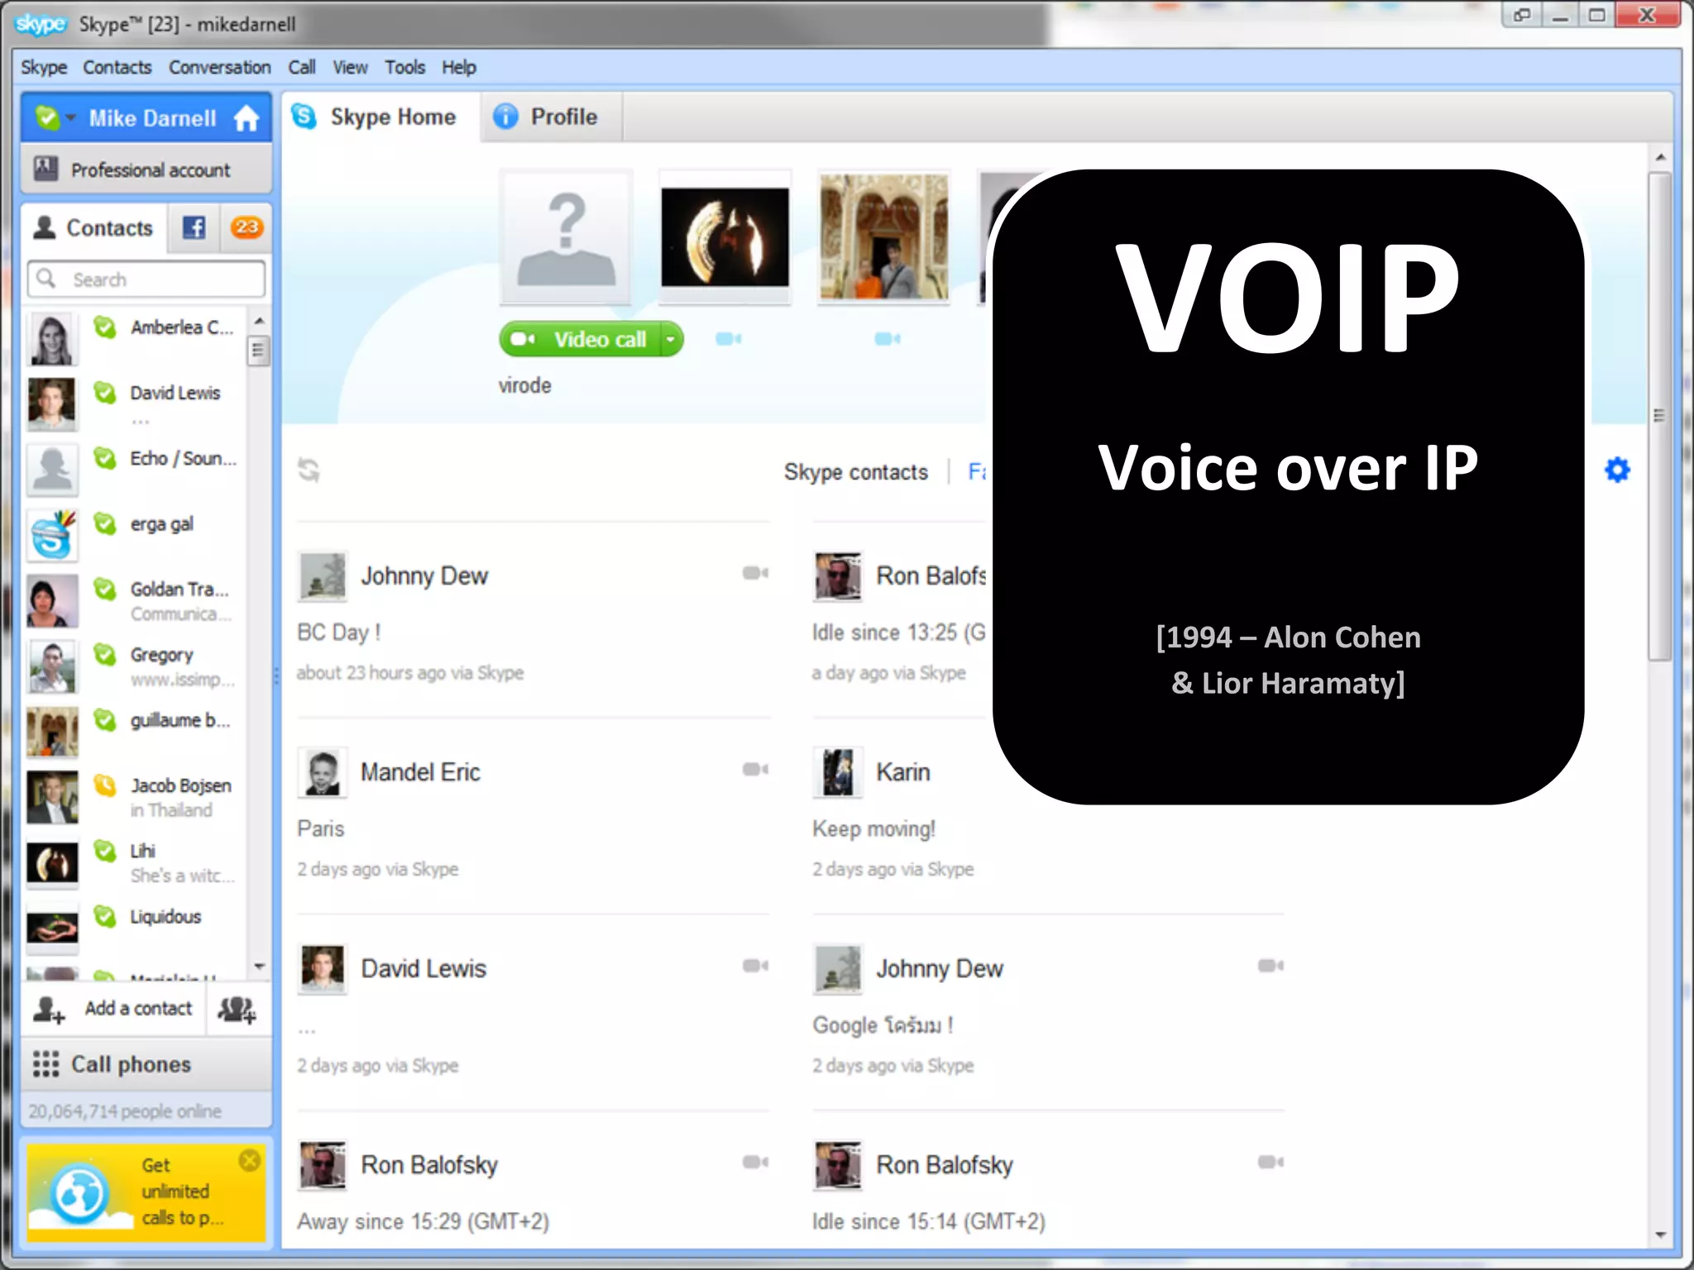
Task: Select Liquidous contact
Action: pos(135,927)
